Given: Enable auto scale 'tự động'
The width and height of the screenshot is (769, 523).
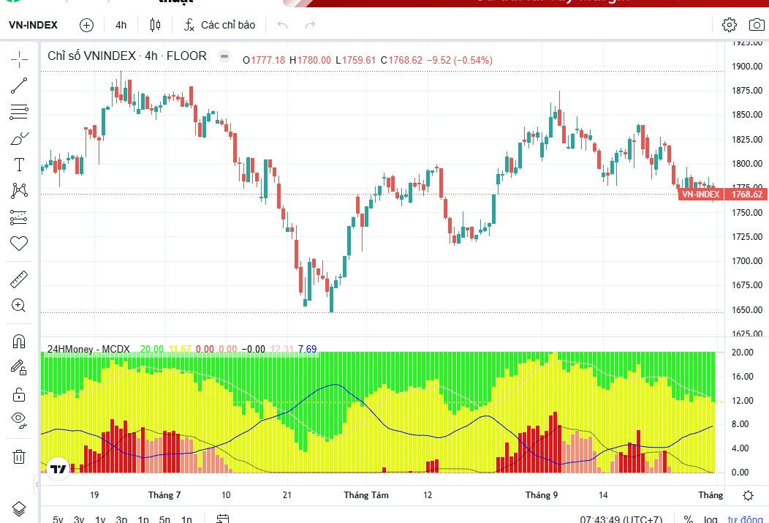Looking at the screenshot, I should pos(745,519).
